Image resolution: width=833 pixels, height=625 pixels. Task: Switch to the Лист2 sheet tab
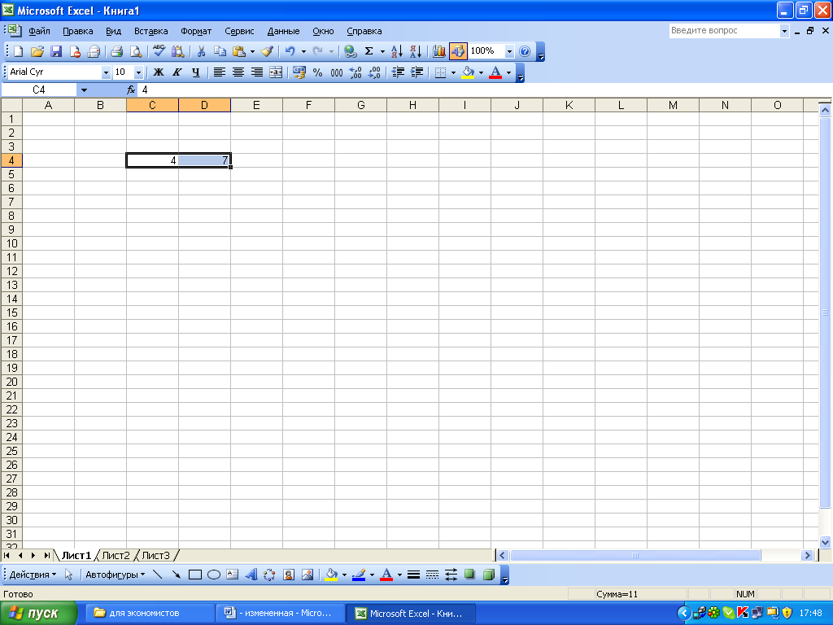click(x=116, y=555)
